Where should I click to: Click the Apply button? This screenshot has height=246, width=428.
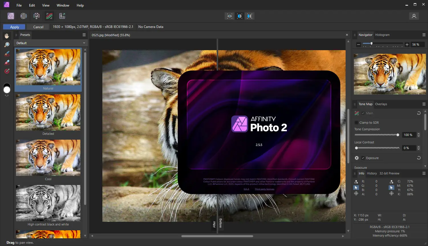pos(14,27)
